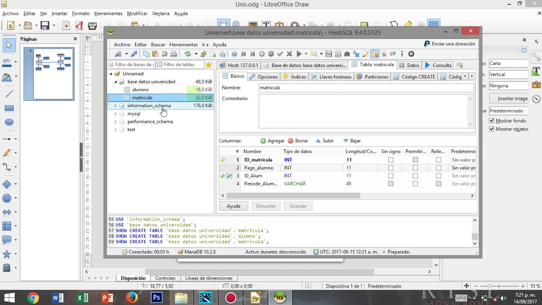Click the save diskette icon in HeidiSQL toolbar
The width and height of the screenshot is (542, 305).
(329, 54)
